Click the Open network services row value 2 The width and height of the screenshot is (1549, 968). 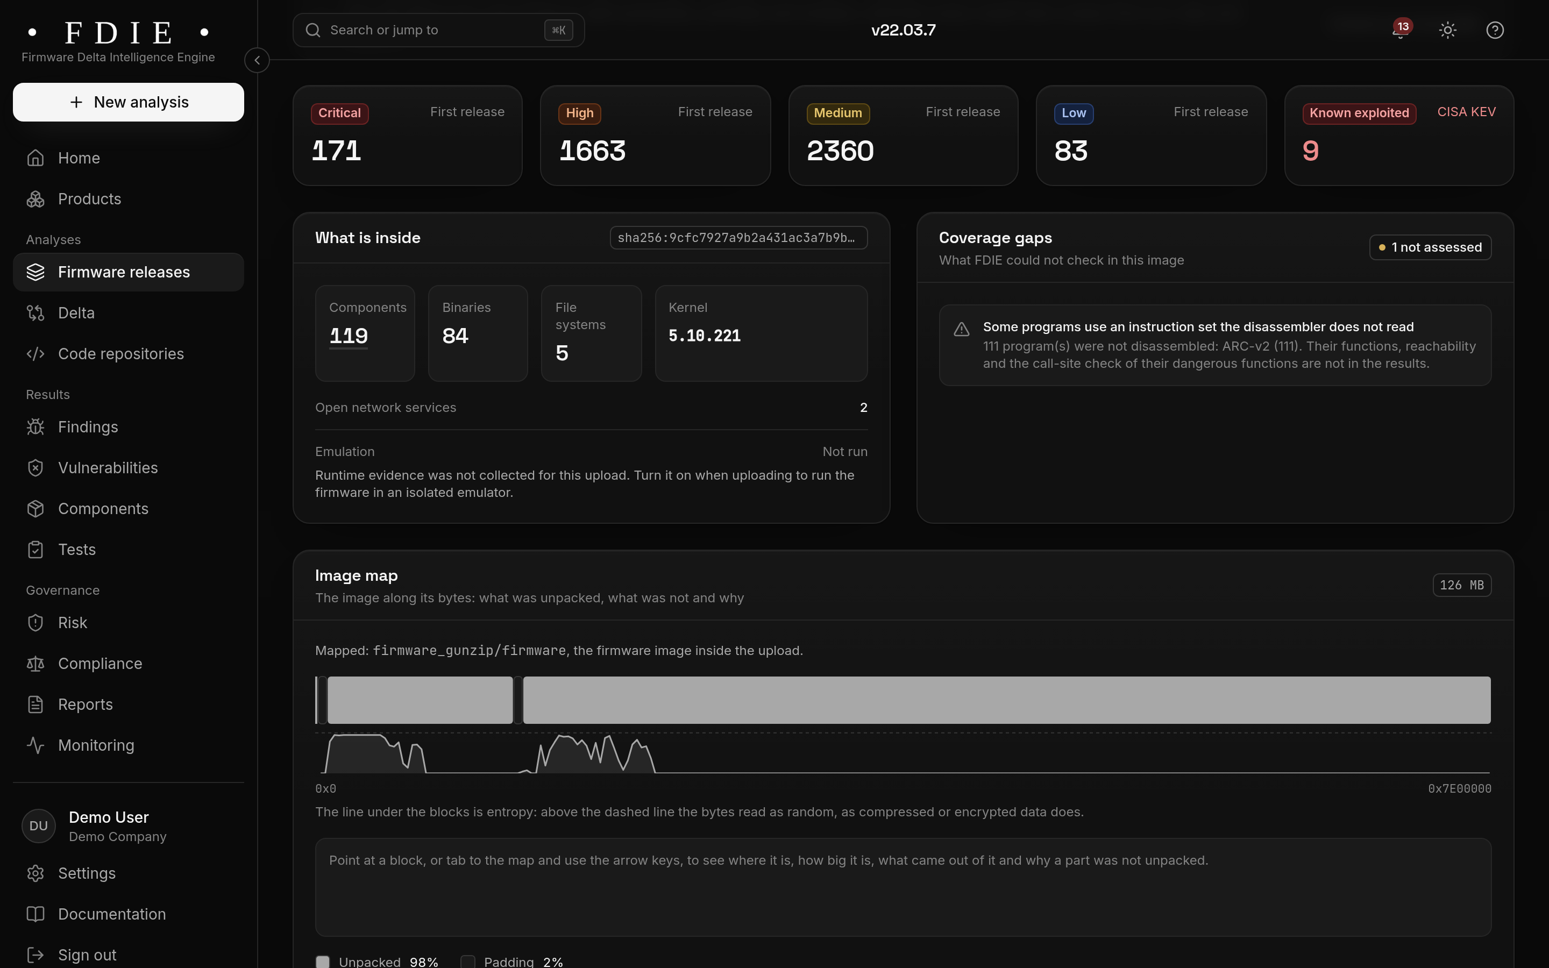coord(863,408)
